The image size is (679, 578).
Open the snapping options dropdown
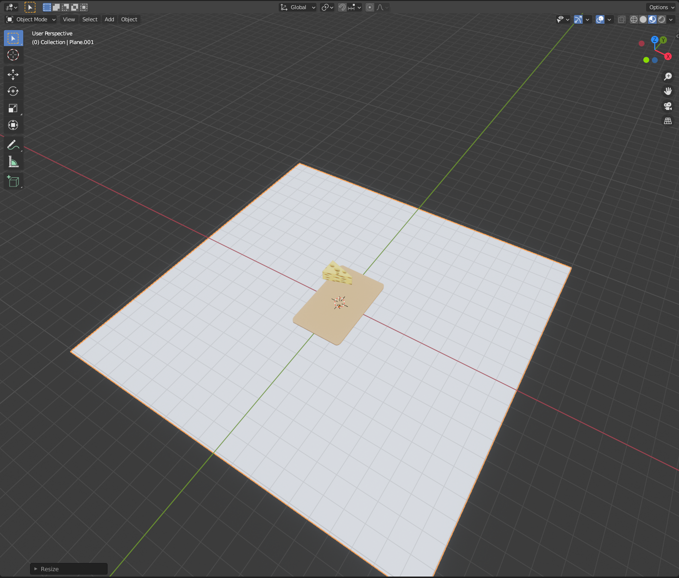(355, 7)
